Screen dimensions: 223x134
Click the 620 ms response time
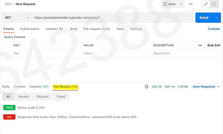(170, 87)
